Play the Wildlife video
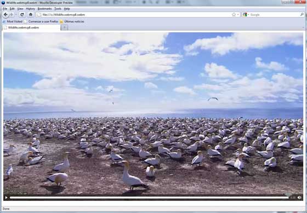Image resolution: width=307 pixels, height=213 pixels. 6,198
